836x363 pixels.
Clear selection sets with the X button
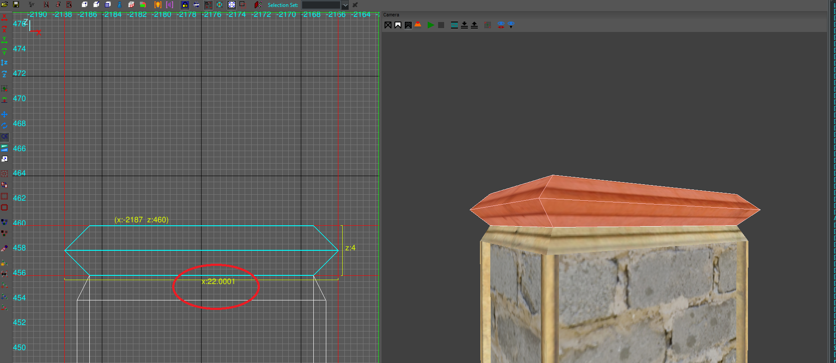(x=355, y=5)
